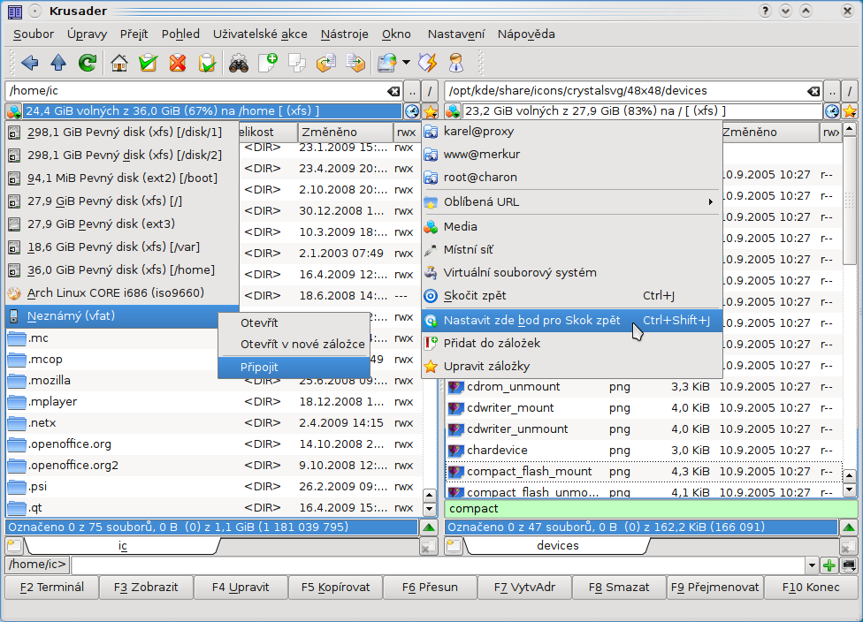
Task: Click the Invert selection clipboard icon
Action: (x=207, y=63)
